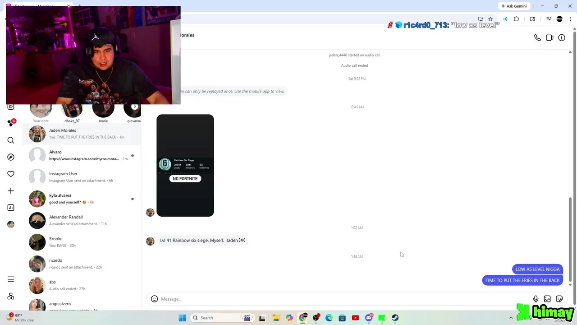Open the kyla alvarez conversation
The width and height of the screenshot is (577, 325).
tap(82, 199)
